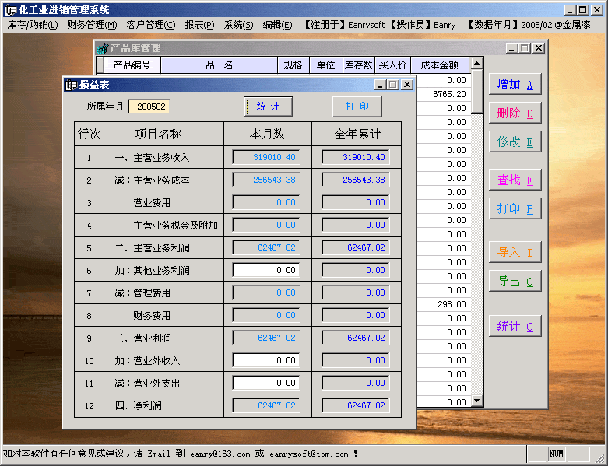Click the 查找 F button
The height and width of the screenshot is (466, 608).
(515, 180)
